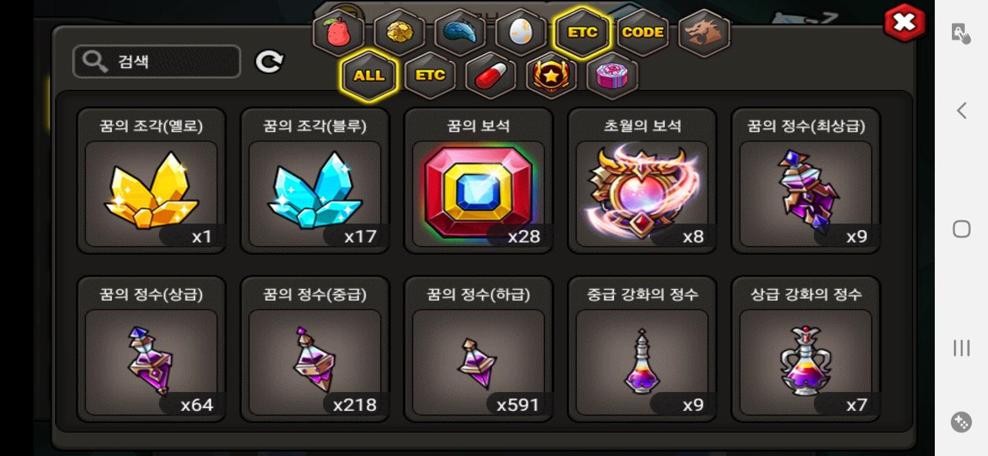This screenshot has height=456, width=988.
Task: Select the ALL sub-filter tab
Action: [x=369, y=75]
